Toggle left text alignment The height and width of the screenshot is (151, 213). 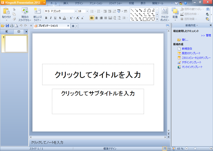[92, 18]
